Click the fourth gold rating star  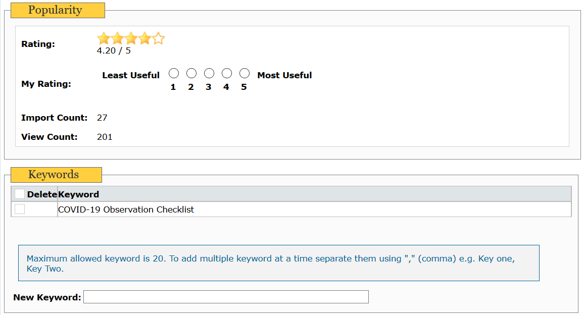144,38
